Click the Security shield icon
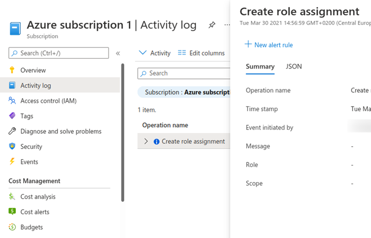The height and width of the screenshot is (238, 371). tap(12, 146)
